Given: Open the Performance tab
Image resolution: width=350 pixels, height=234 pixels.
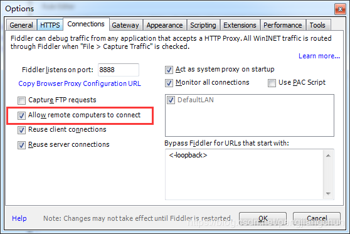Looking at the screenshot, I should click(283, 25).
